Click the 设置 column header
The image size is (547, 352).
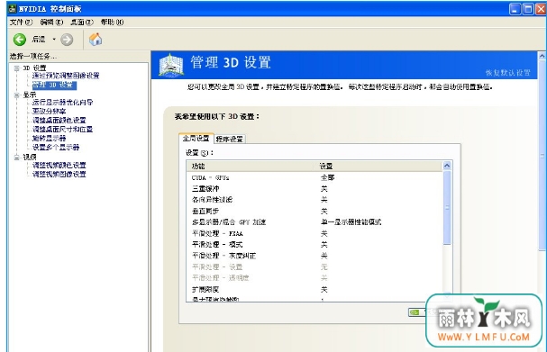pos(378,167)
